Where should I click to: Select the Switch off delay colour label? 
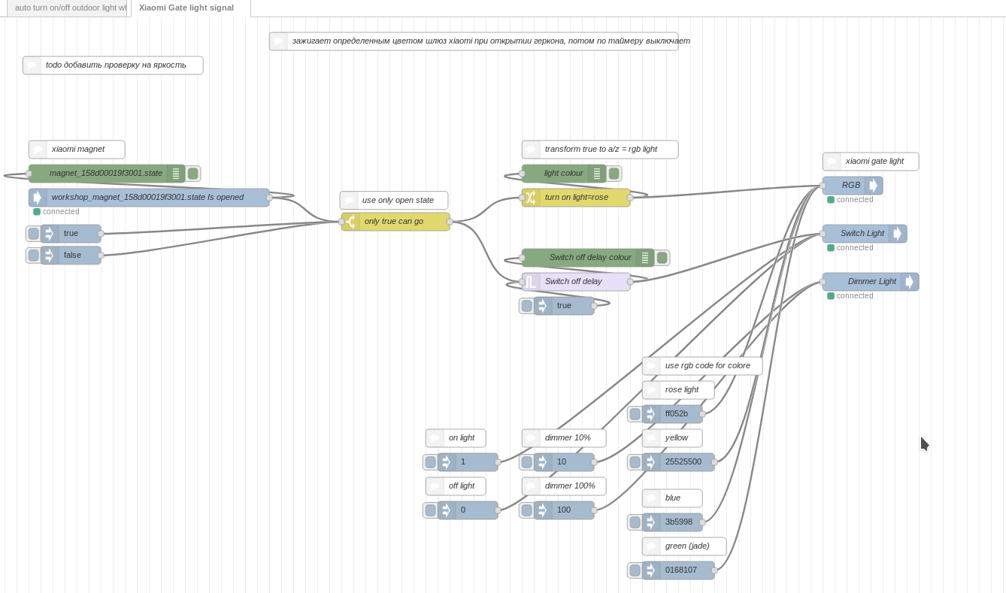pos(590,258)
